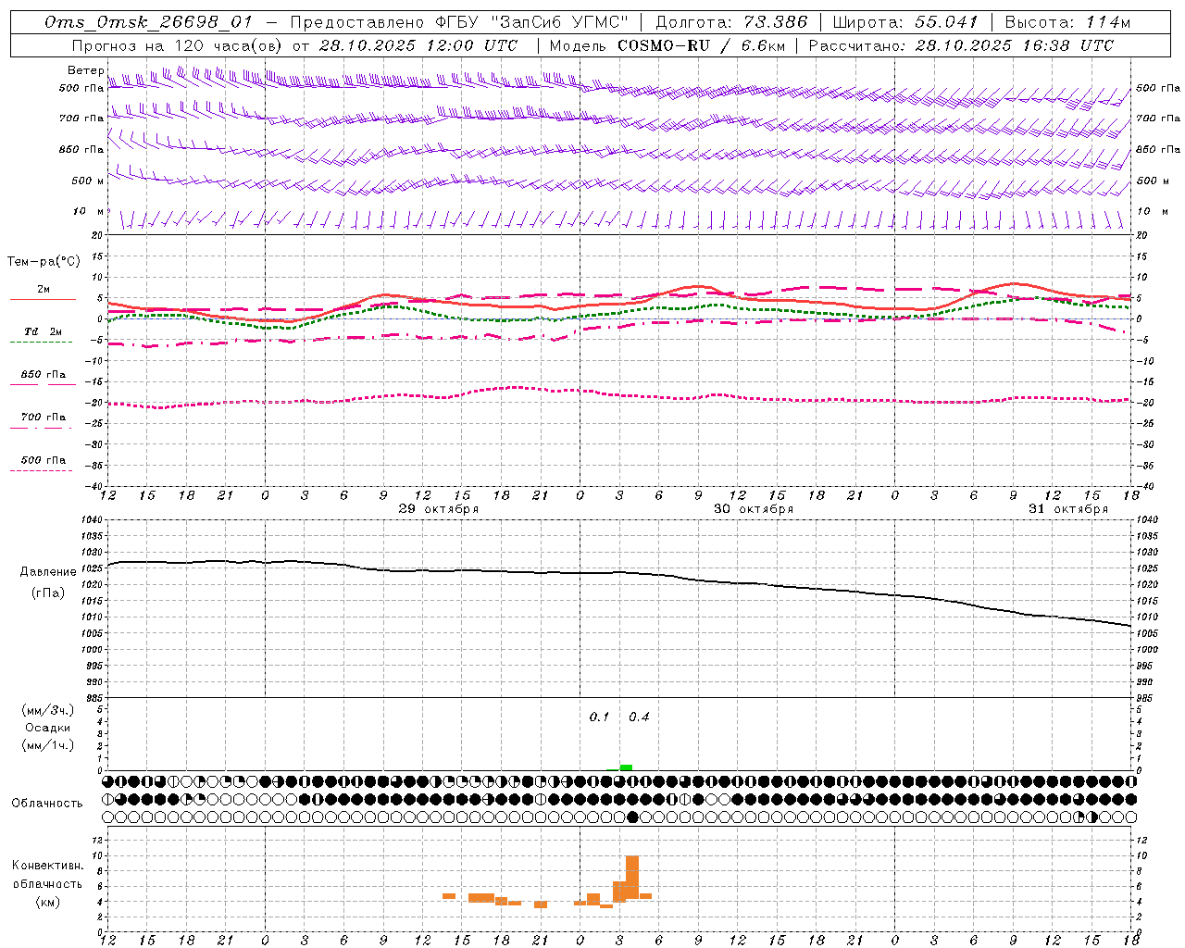1185x948 pixels.
Task: Click the 0.4 precipitation amount value
Action: coord(639,717)
